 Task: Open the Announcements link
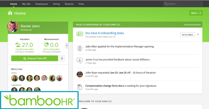point(192,25)
